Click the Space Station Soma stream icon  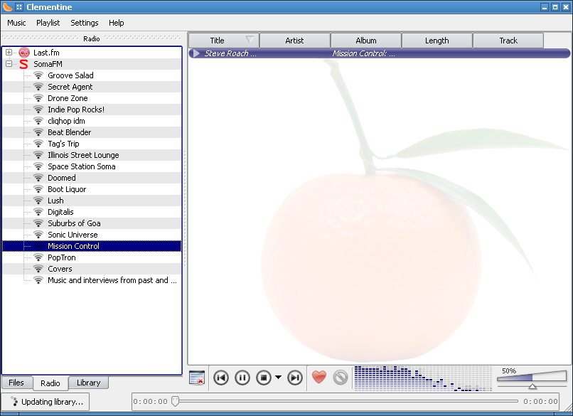(38, 166)
